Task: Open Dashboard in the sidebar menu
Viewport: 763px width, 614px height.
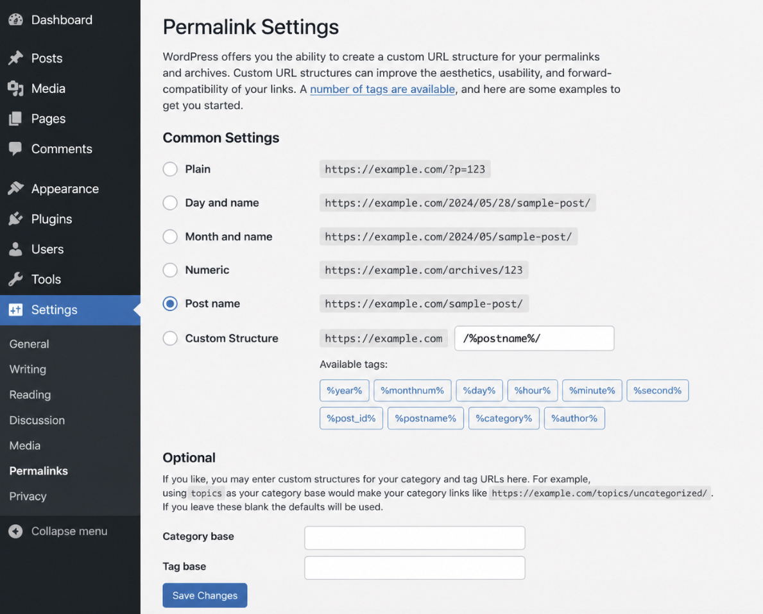Action: tap(62, 20)
